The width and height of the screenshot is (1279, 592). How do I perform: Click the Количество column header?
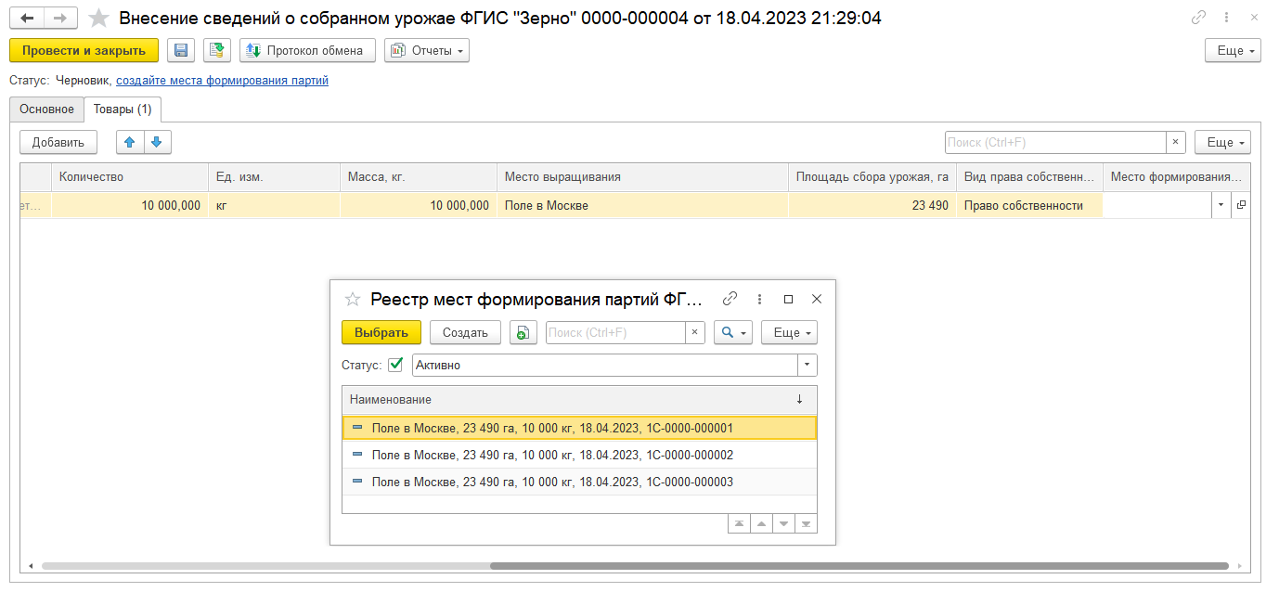[x=130, y=176]
